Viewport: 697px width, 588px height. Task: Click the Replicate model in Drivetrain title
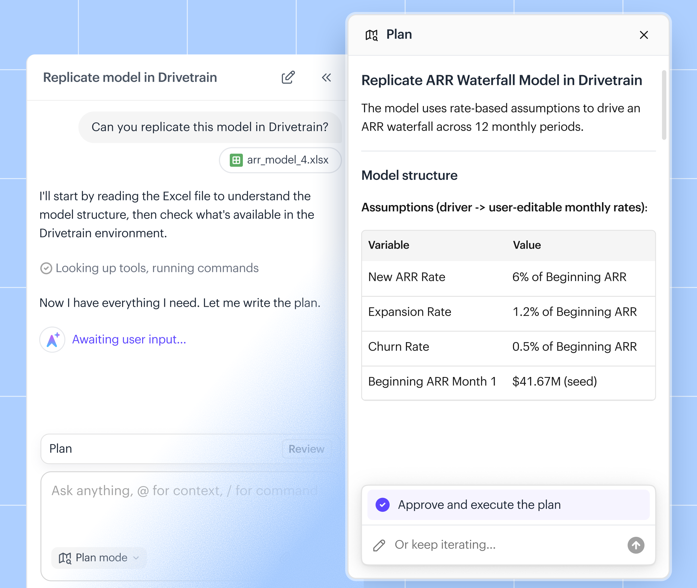(x=130, y=77)
